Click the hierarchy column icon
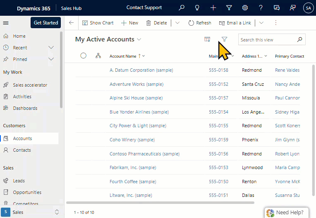 click(98, 56)
